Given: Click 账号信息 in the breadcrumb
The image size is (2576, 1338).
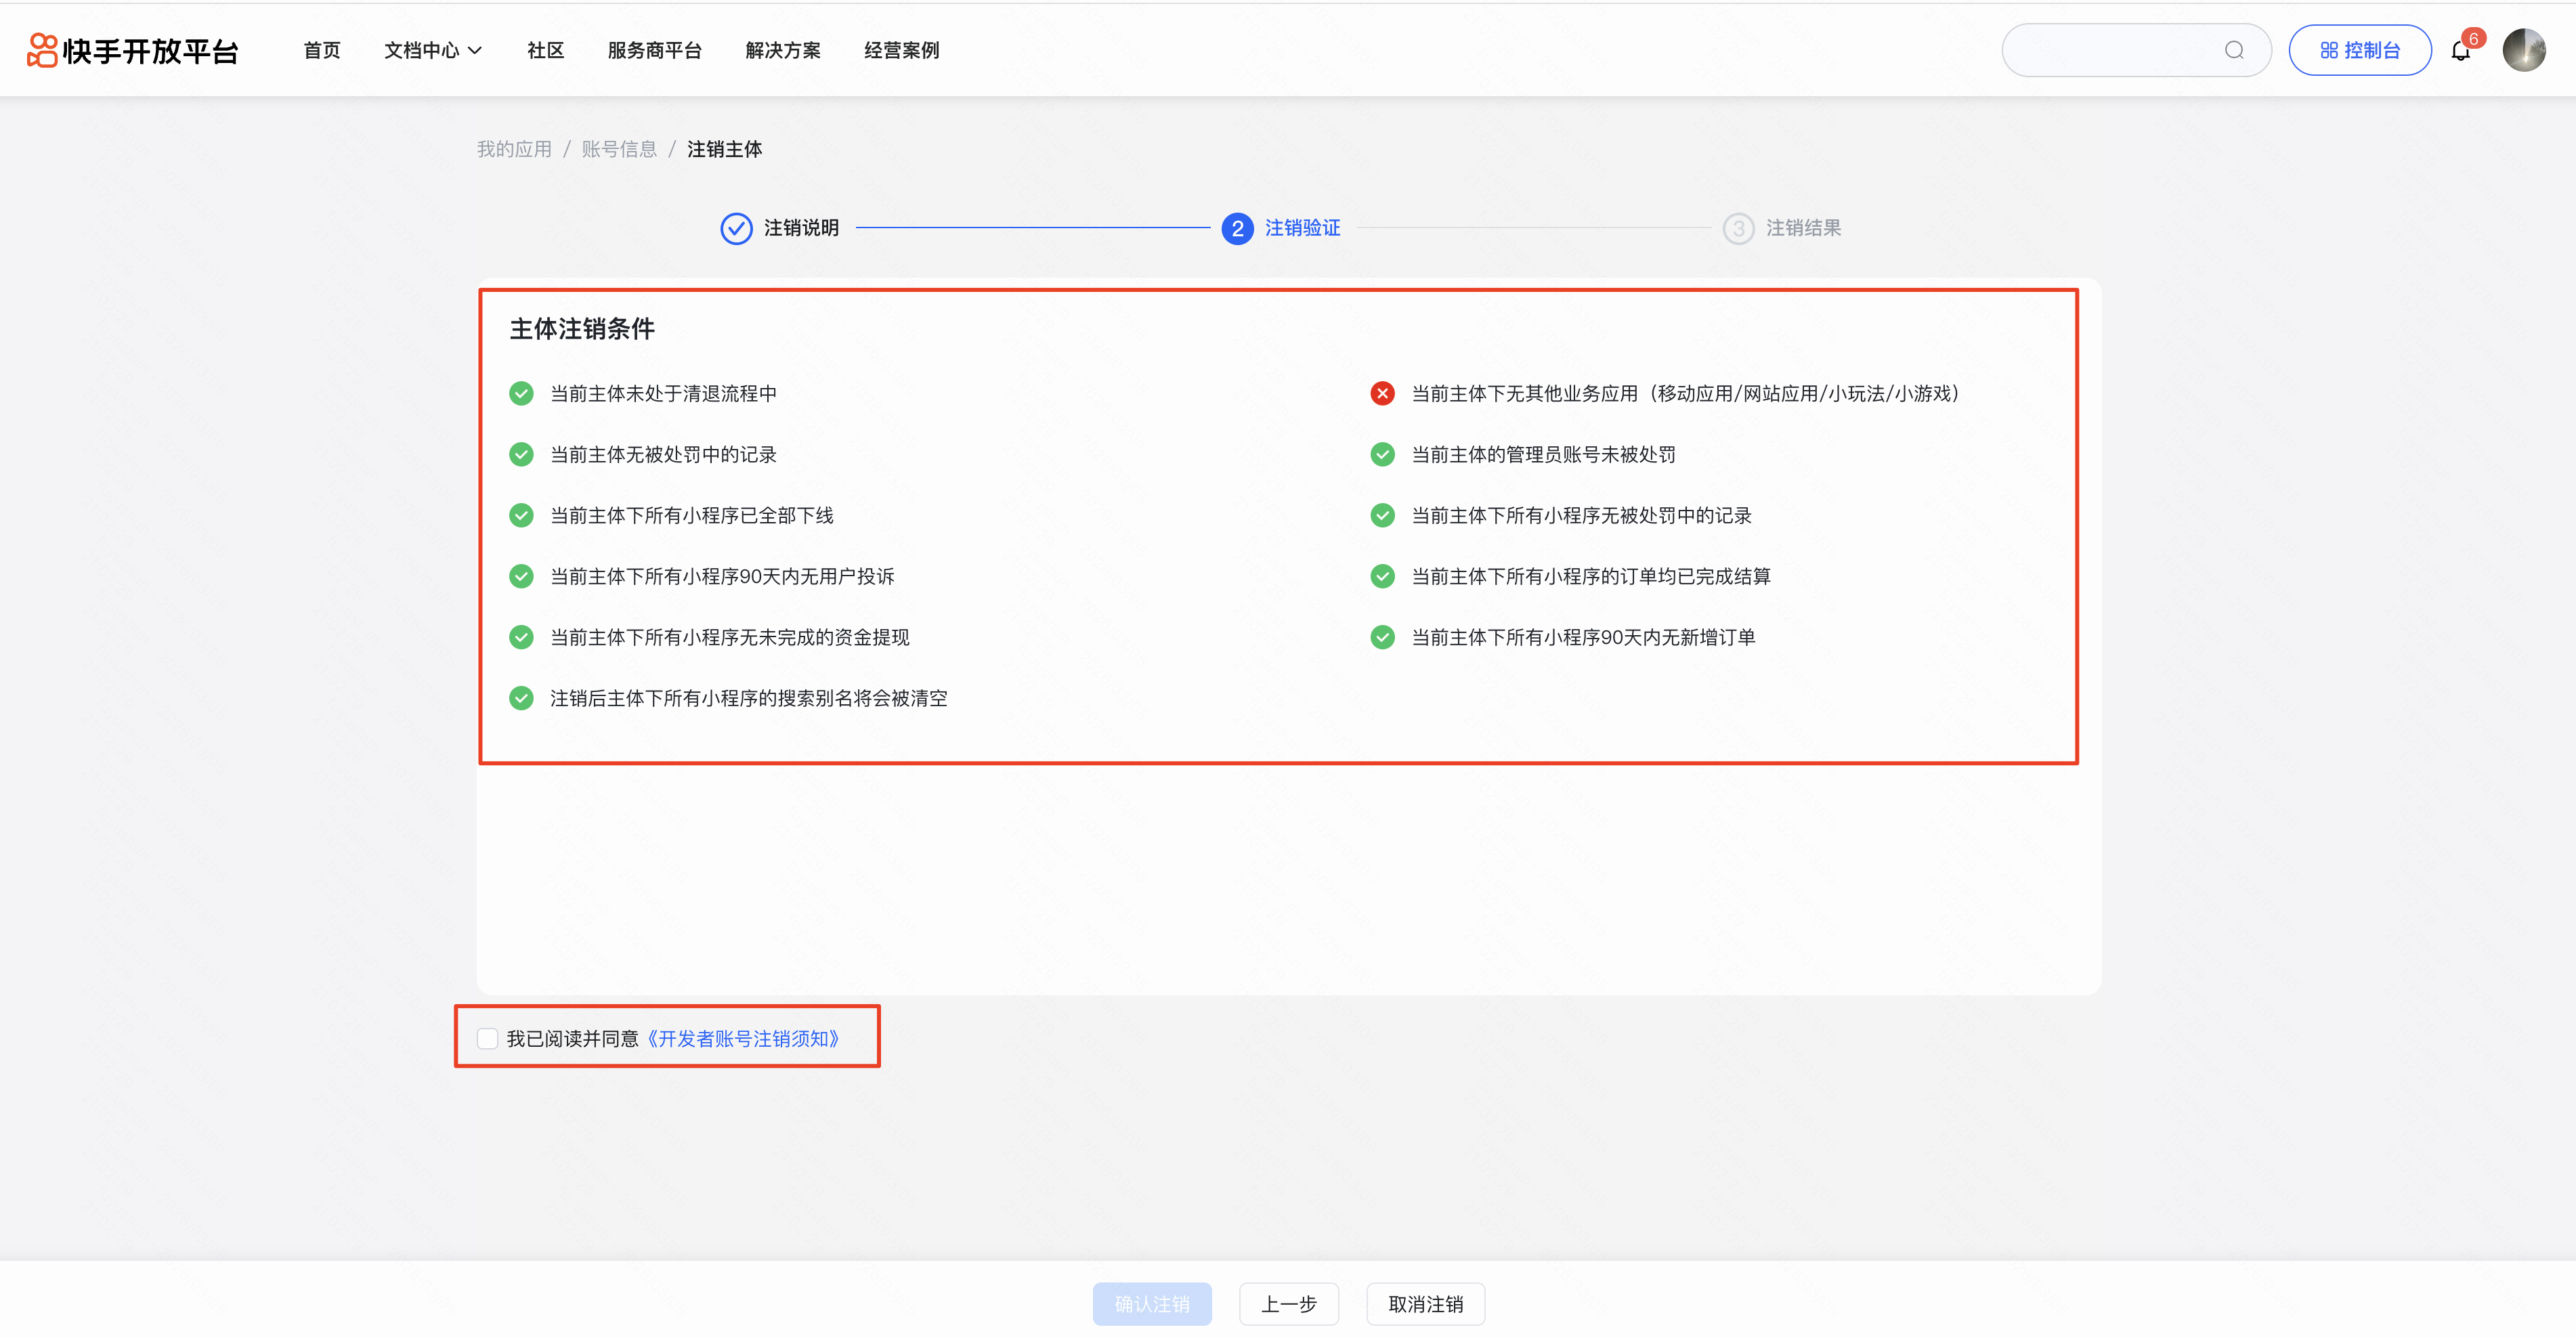Looking at the screenshot, I should [x=619, y=149].
